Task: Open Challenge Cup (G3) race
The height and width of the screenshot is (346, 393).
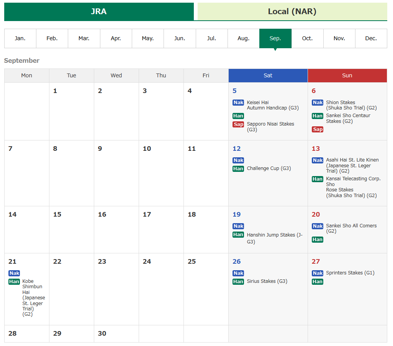Action: coord(269,168)
